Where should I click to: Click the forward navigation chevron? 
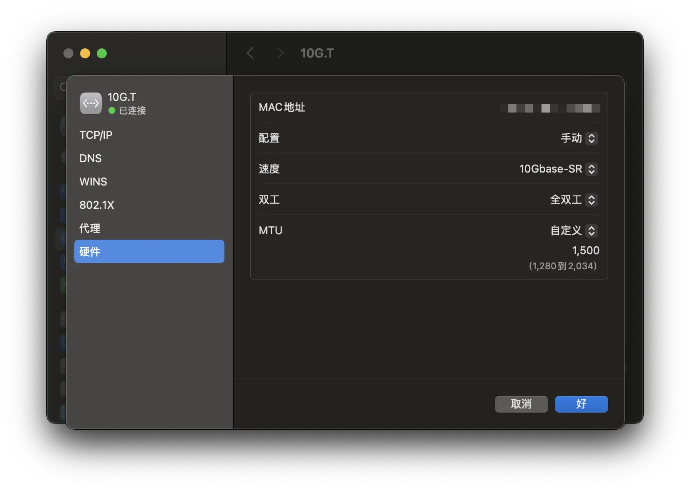[280, 53]
